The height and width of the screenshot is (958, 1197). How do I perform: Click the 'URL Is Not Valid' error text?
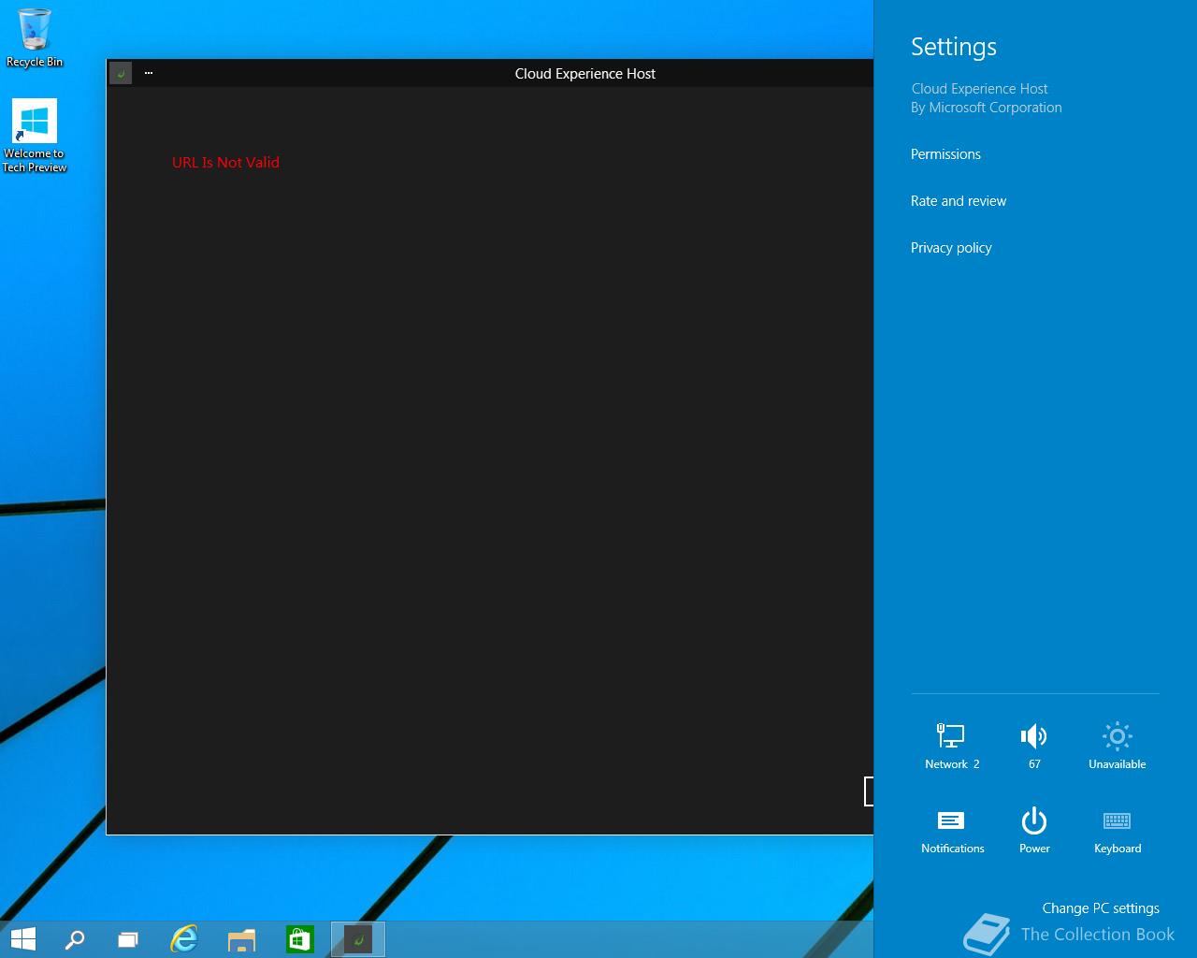pos(225,162)
